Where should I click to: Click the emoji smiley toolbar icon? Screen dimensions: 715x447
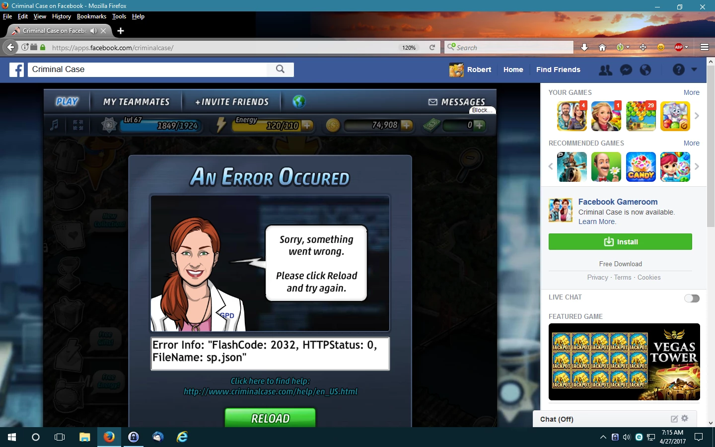(x=661, y=47)
